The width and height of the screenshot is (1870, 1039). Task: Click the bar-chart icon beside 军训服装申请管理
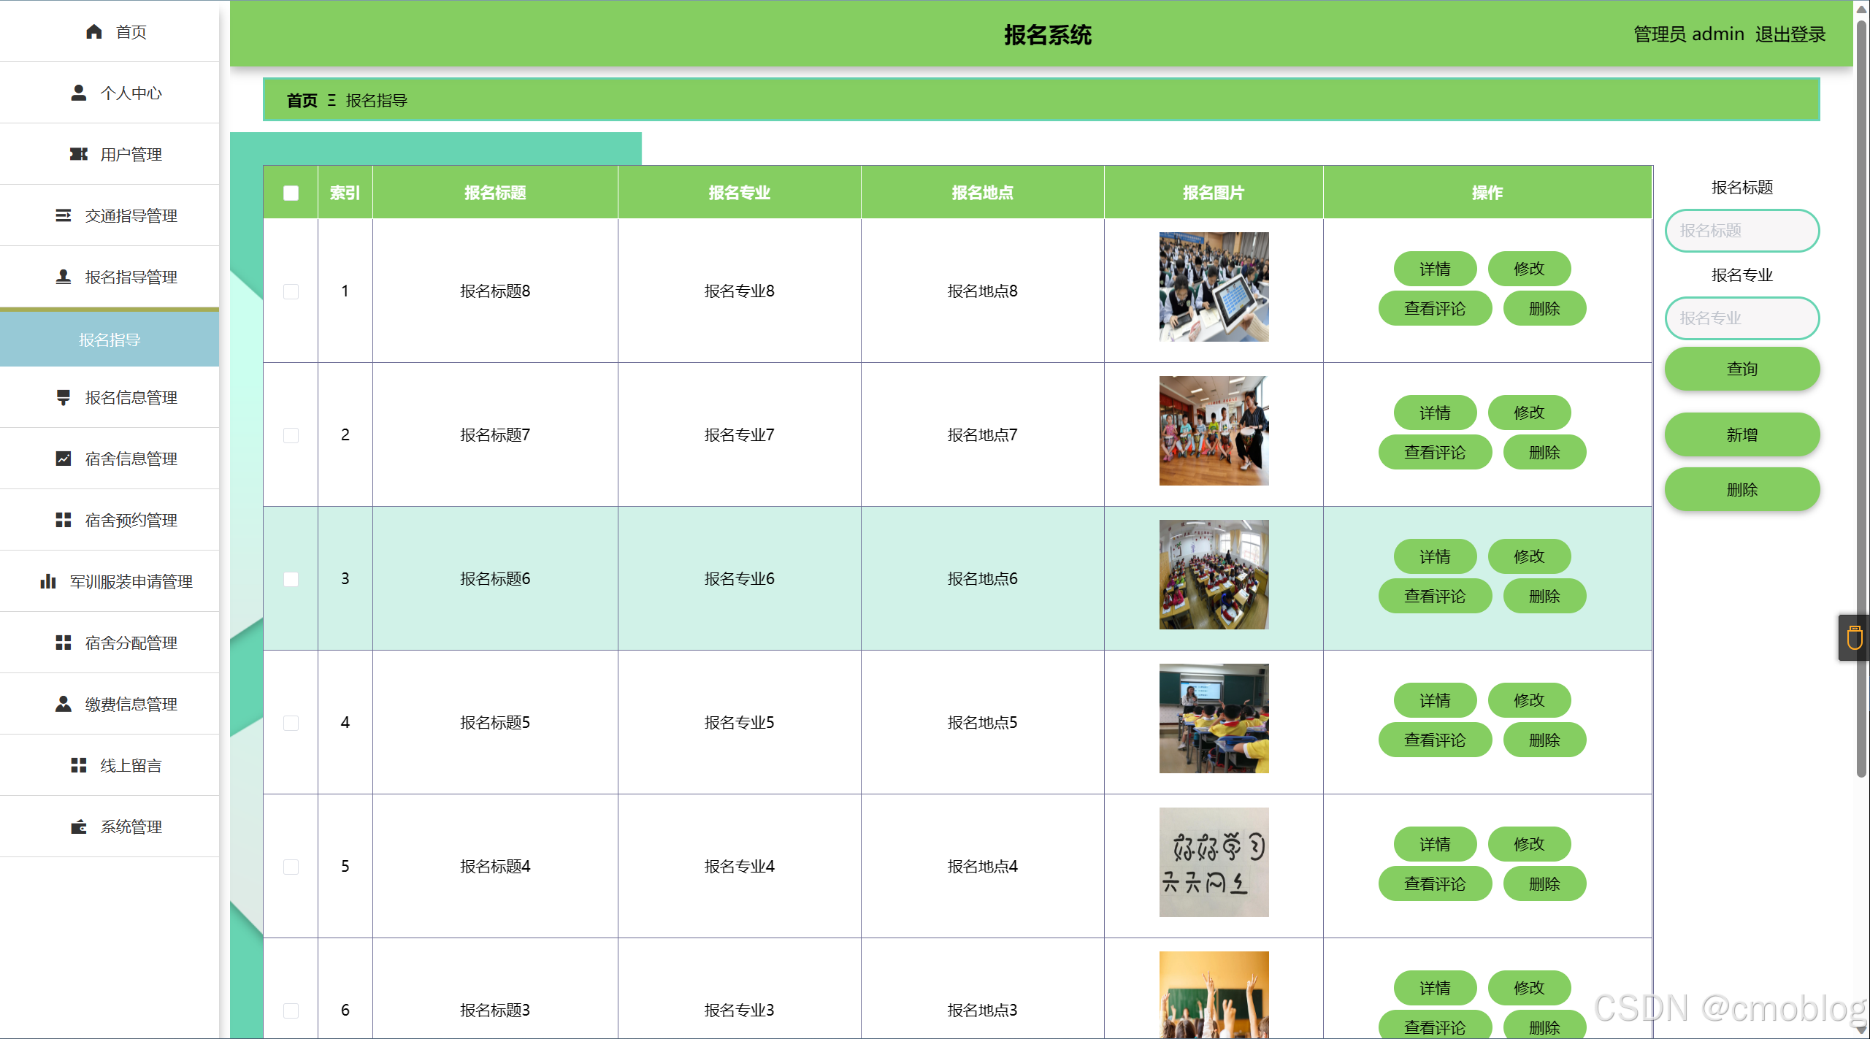pyautogui.click(x=48, y=581)
